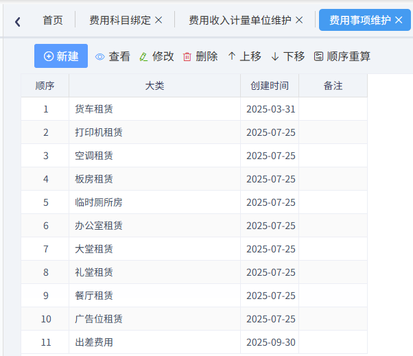
Task: Select the 临时厕所房 row
Action: pos(99,202)
